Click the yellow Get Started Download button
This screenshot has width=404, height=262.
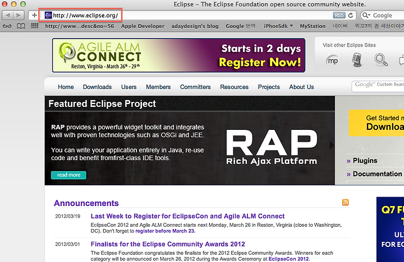pos(376,123)
